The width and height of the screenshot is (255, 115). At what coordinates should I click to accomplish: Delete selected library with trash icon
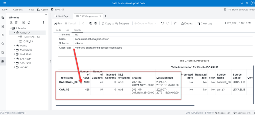pos(17,23)
